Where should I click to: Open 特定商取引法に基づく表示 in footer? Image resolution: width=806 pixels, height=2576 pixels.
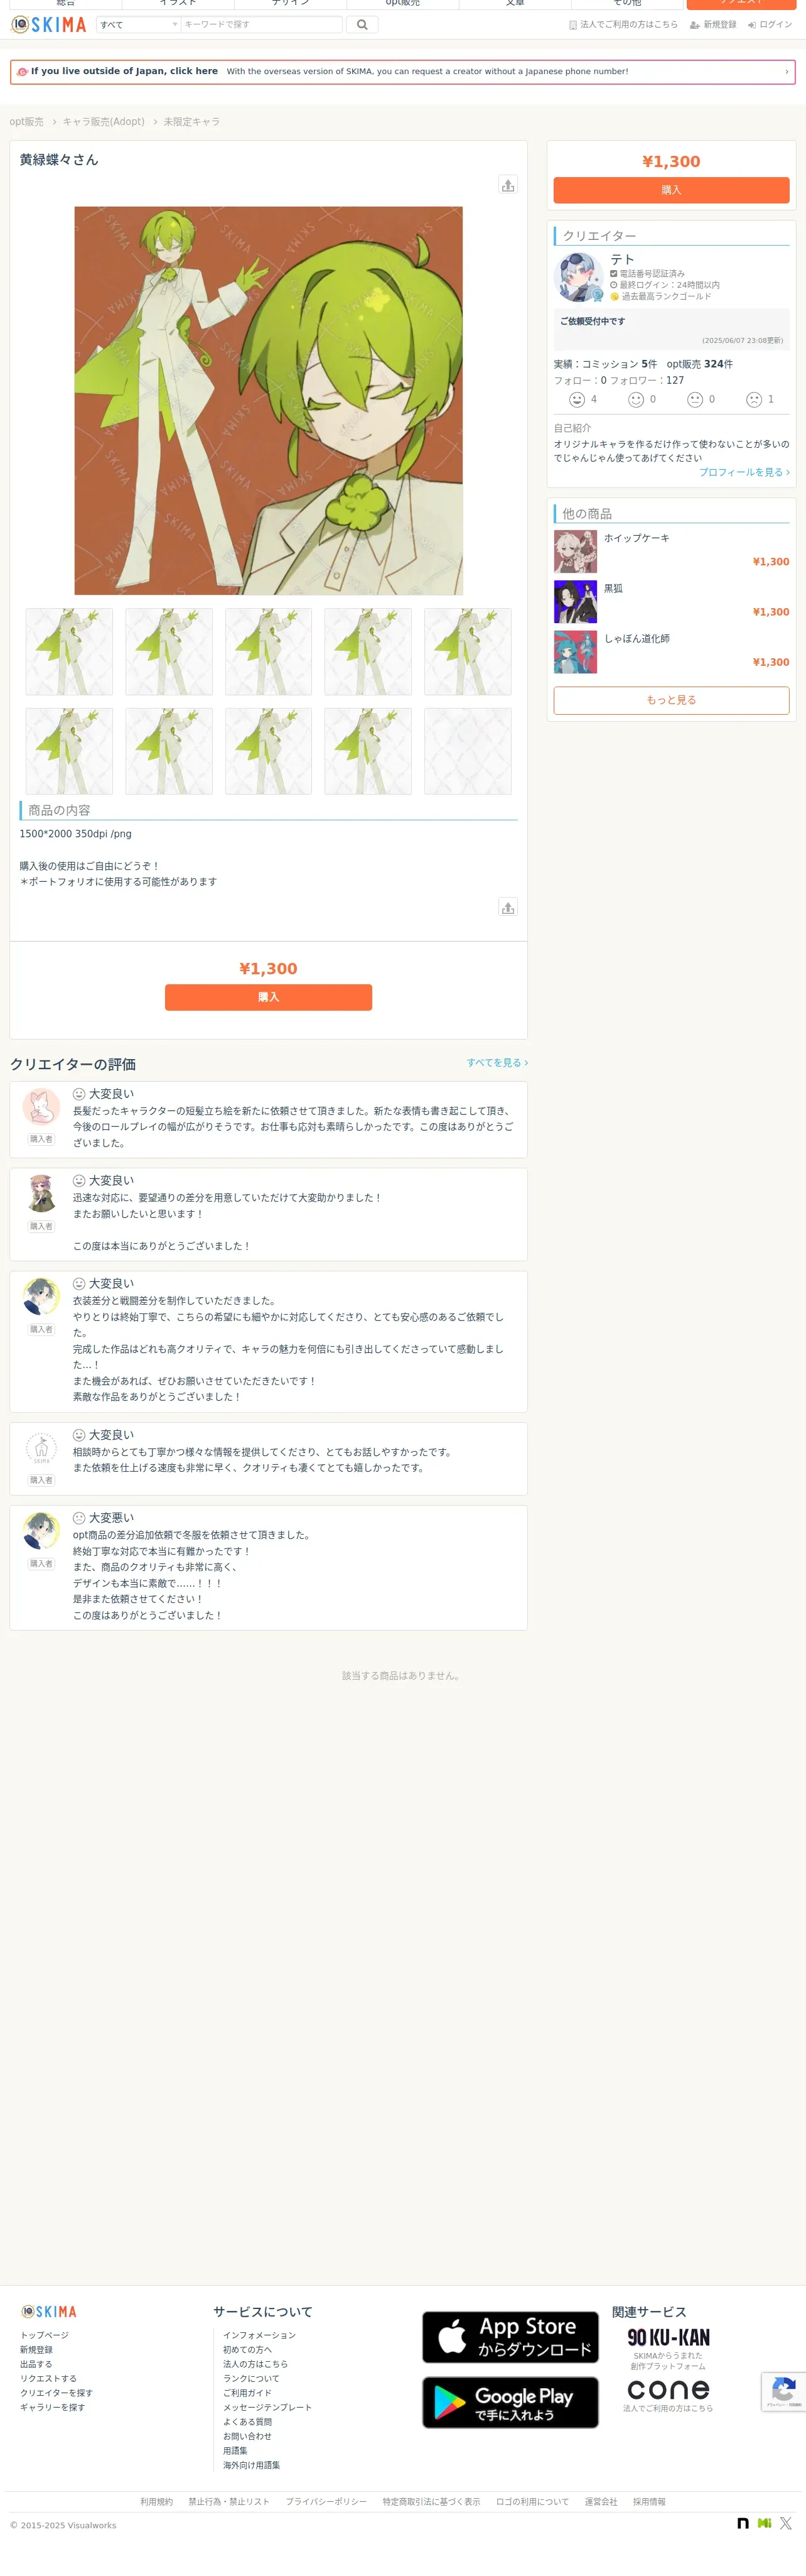coord(431,2502)
